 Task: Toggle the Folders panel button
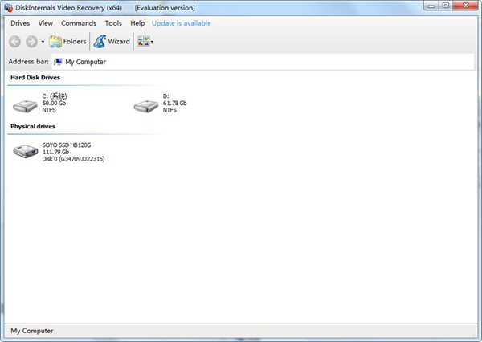click(x=67, y=41)
